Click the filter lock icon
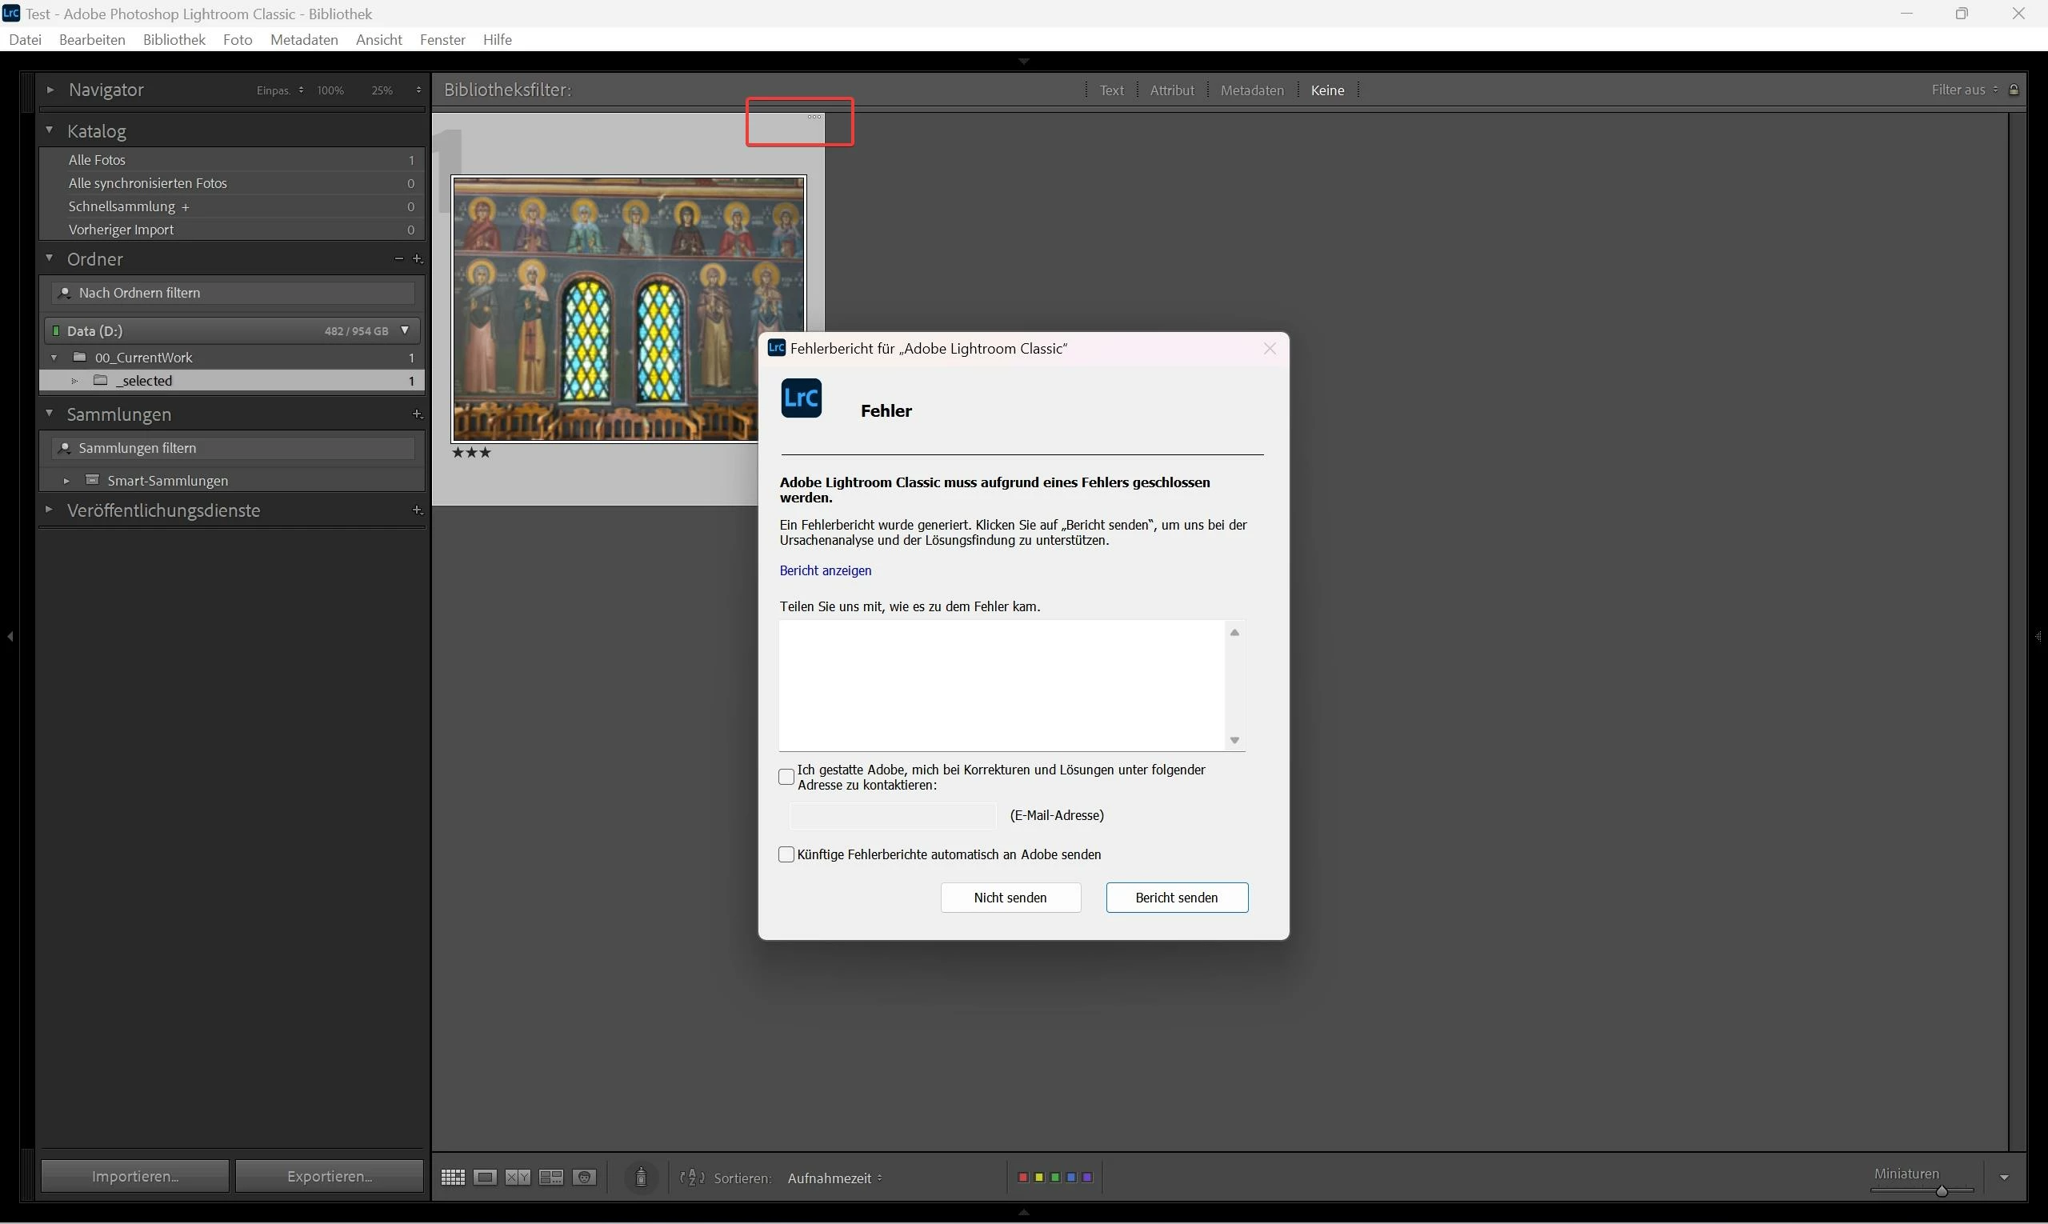2048x1224 pixels. pos(2014,90)
